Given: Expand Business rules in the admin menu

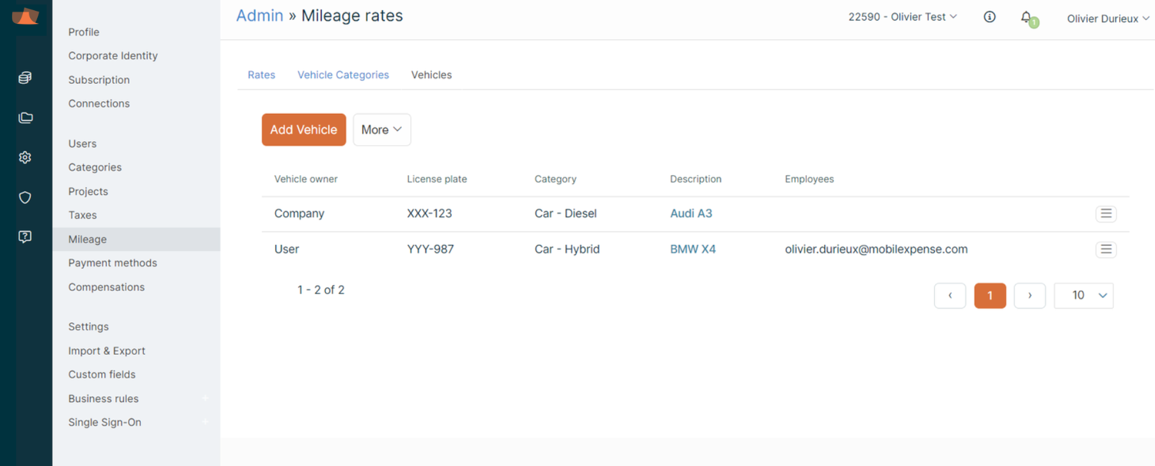Looking at the screenshot, I should 205,399.
